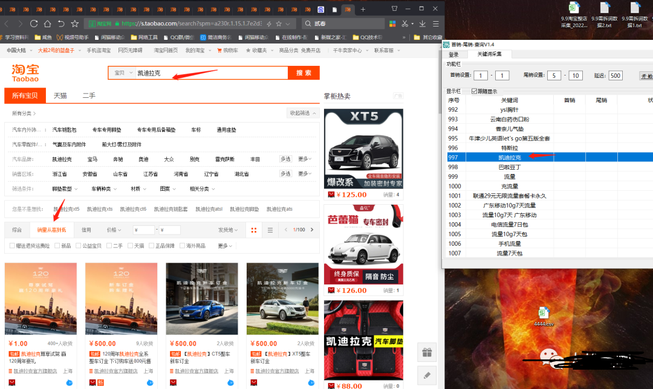Expand the 图案 filter dropdown
The image size is (653, 389).
168,189
